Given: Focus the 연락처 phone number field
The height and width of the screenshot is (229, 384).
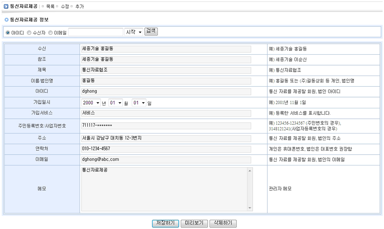Looking at the screenshot, I should point(166,149).
